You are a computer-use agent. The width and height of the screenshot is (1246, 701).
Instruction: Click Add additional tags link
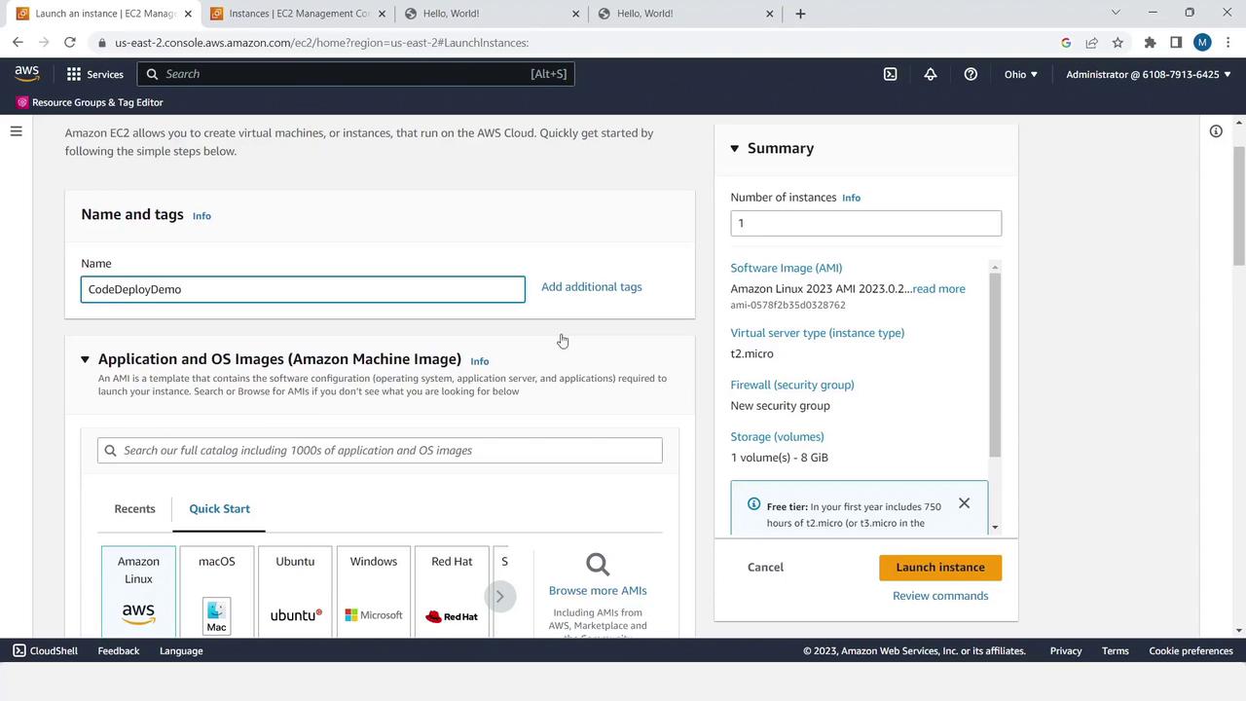point(592,287)
